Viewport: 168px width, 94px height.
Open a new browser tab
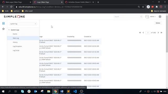click(x=98, y=2)
